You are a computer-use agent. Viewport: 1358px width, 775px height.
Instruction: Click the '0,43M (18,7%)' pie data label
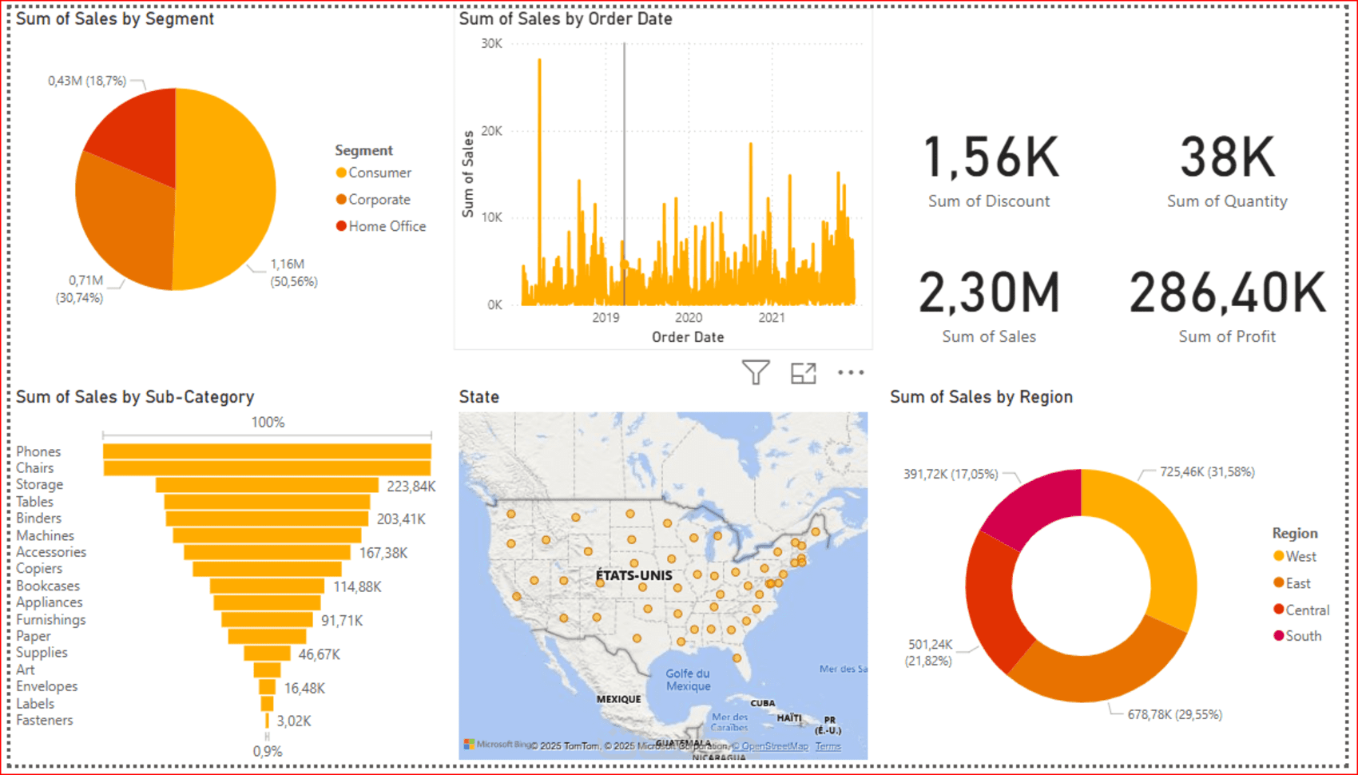pyautogui.click(x=87, y=81)
